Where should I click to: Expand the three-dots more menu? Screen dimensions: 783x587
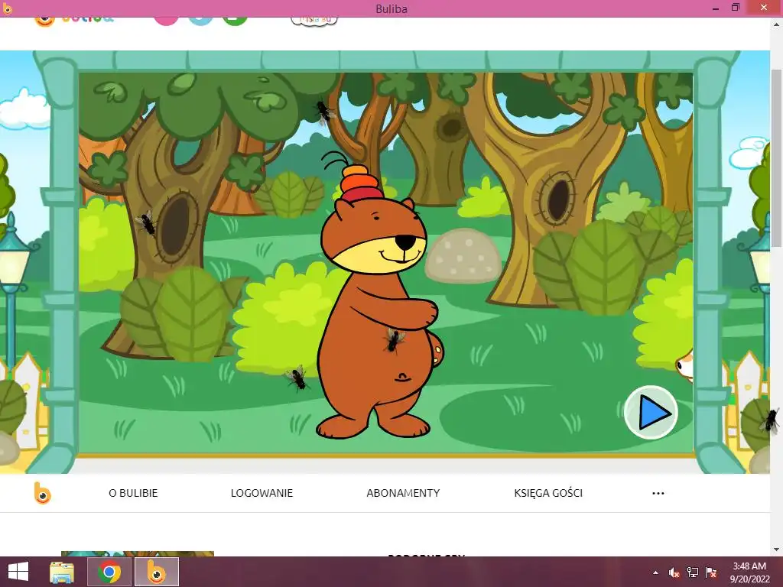tap(658, 493)
